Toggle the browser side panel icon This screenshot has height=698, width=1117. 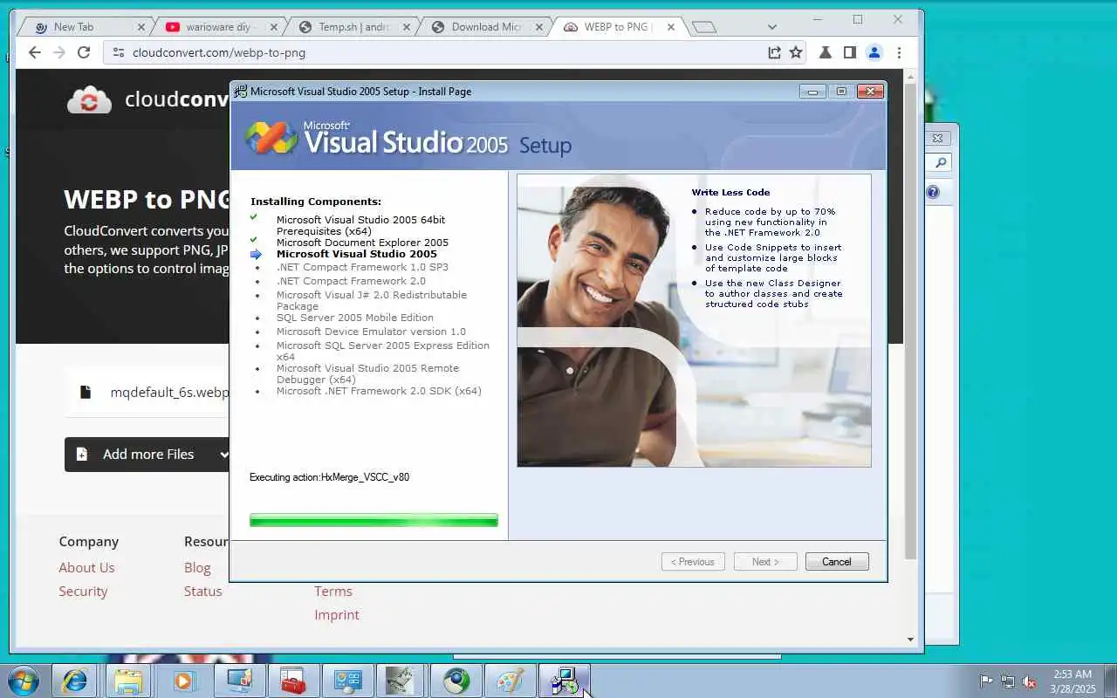(x=849, y=52)
